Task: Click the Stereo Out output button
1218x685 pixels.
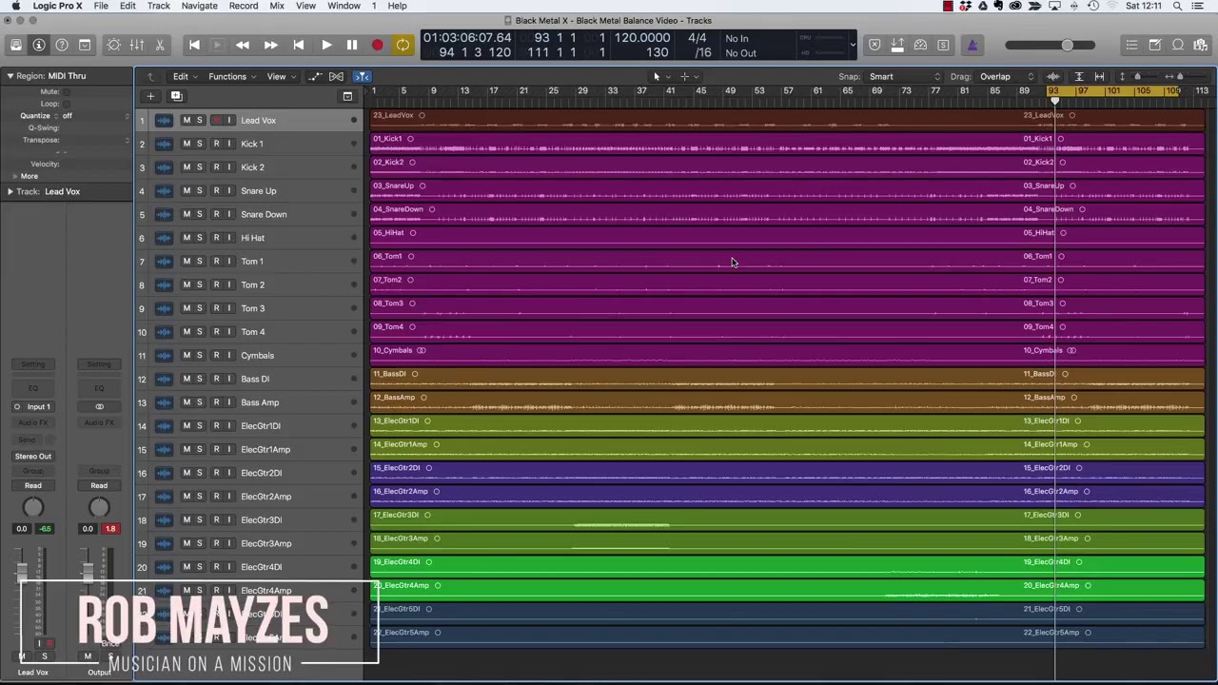Action: click(33, 457)
